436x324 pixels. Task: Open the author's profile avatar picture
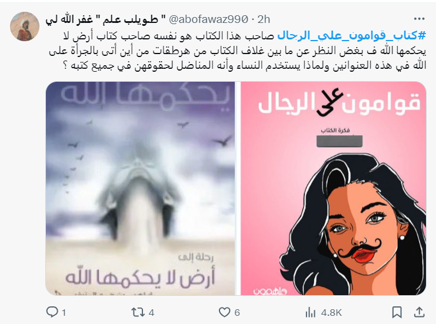pos(25,26)
